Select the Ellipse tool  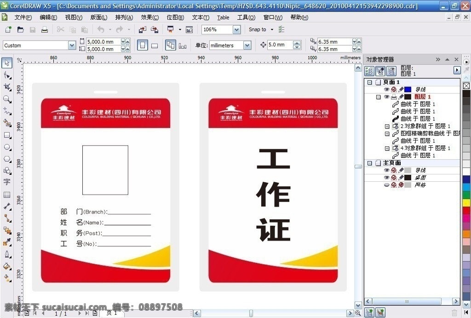point(7,147)
